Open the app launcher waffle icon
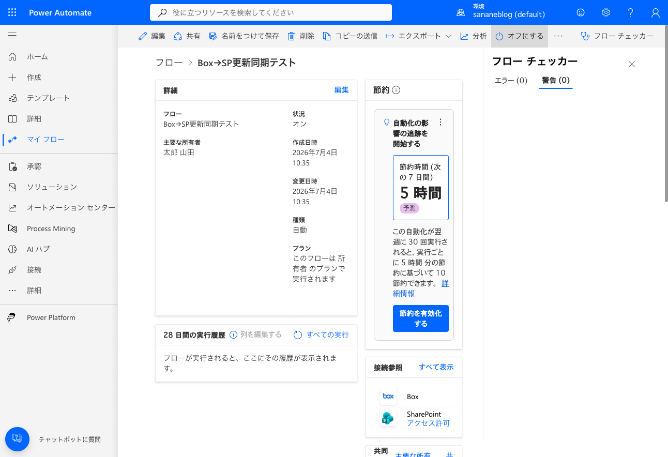668x457 pixels. (12, 12)
